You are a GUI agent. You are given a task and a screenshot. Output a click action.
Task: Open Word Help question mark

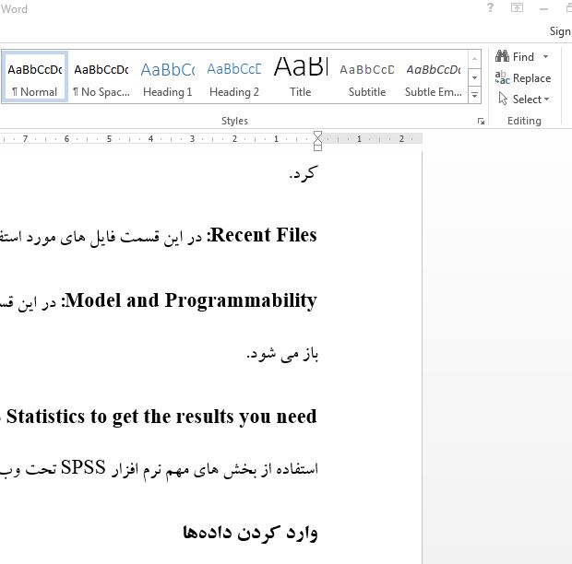[x=490, y=7]
